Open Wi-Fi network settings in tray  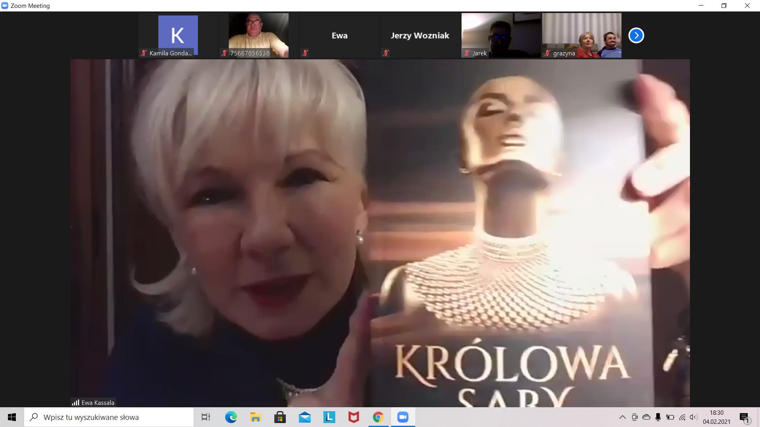[682, 417]
